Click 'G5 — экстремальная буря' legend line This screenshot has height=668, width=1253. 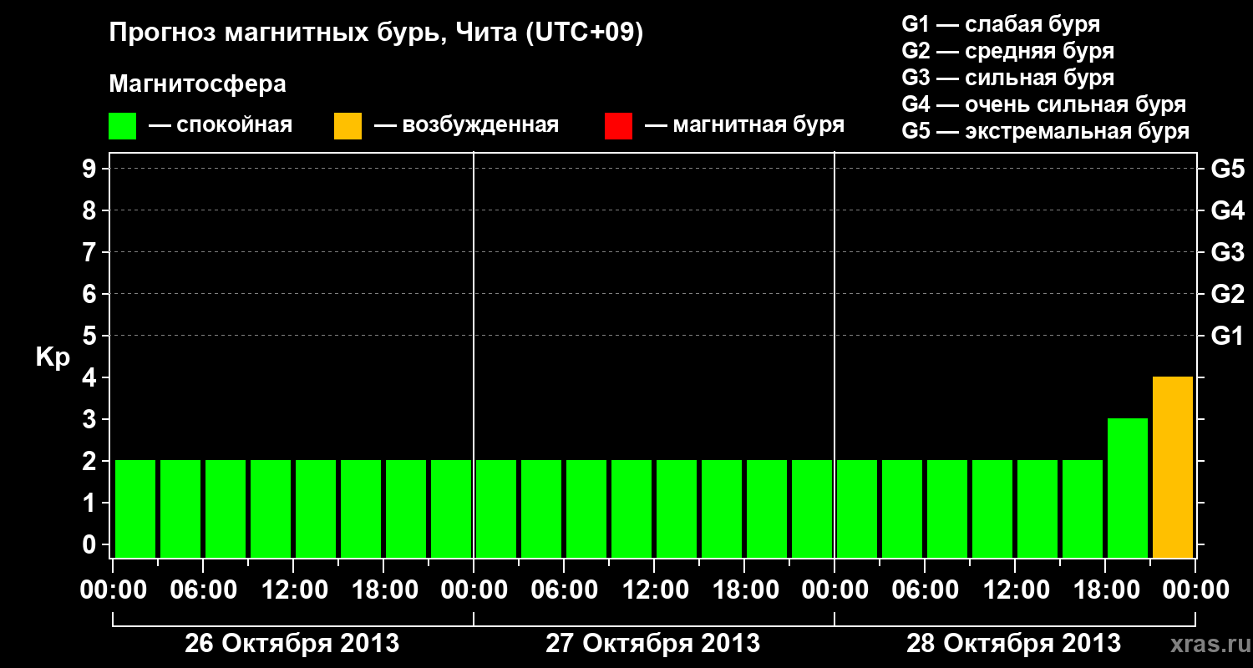(x=1045, y=131)
